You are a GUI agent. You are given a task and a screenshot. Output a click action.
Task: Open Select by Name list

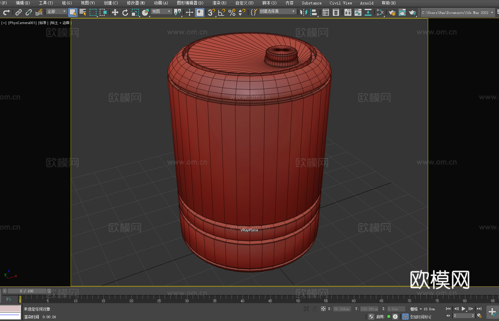pyautogui.click(x=83, y=12)
